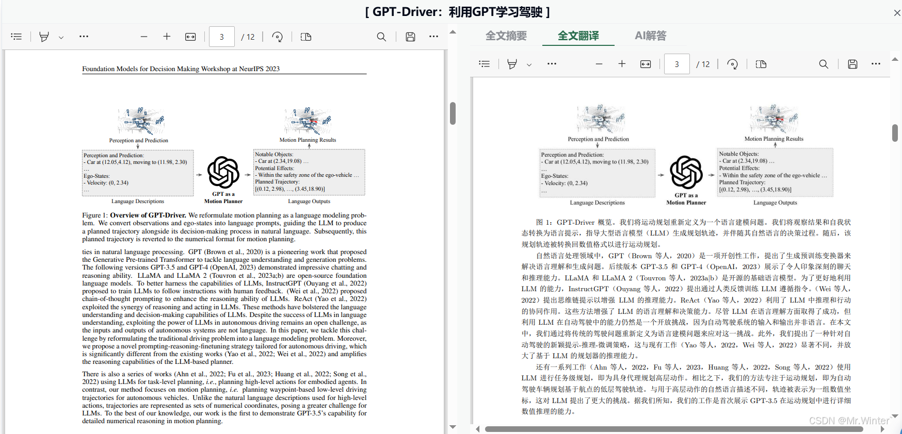The height and width of the screenshot is (434, 902).
Task: Fit left PDF page to width
Action: 190,37
